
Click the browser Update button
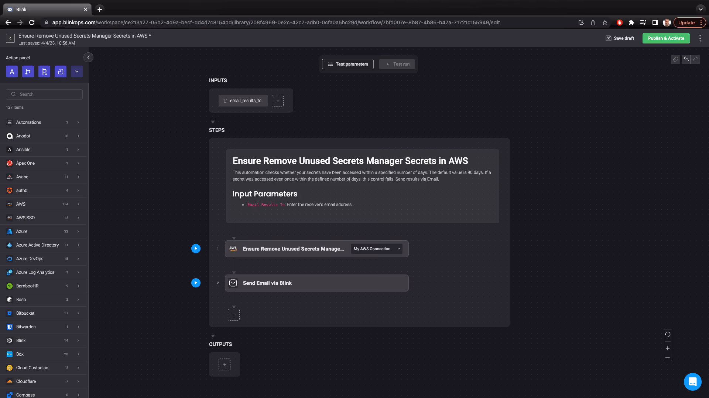(689, 22)
